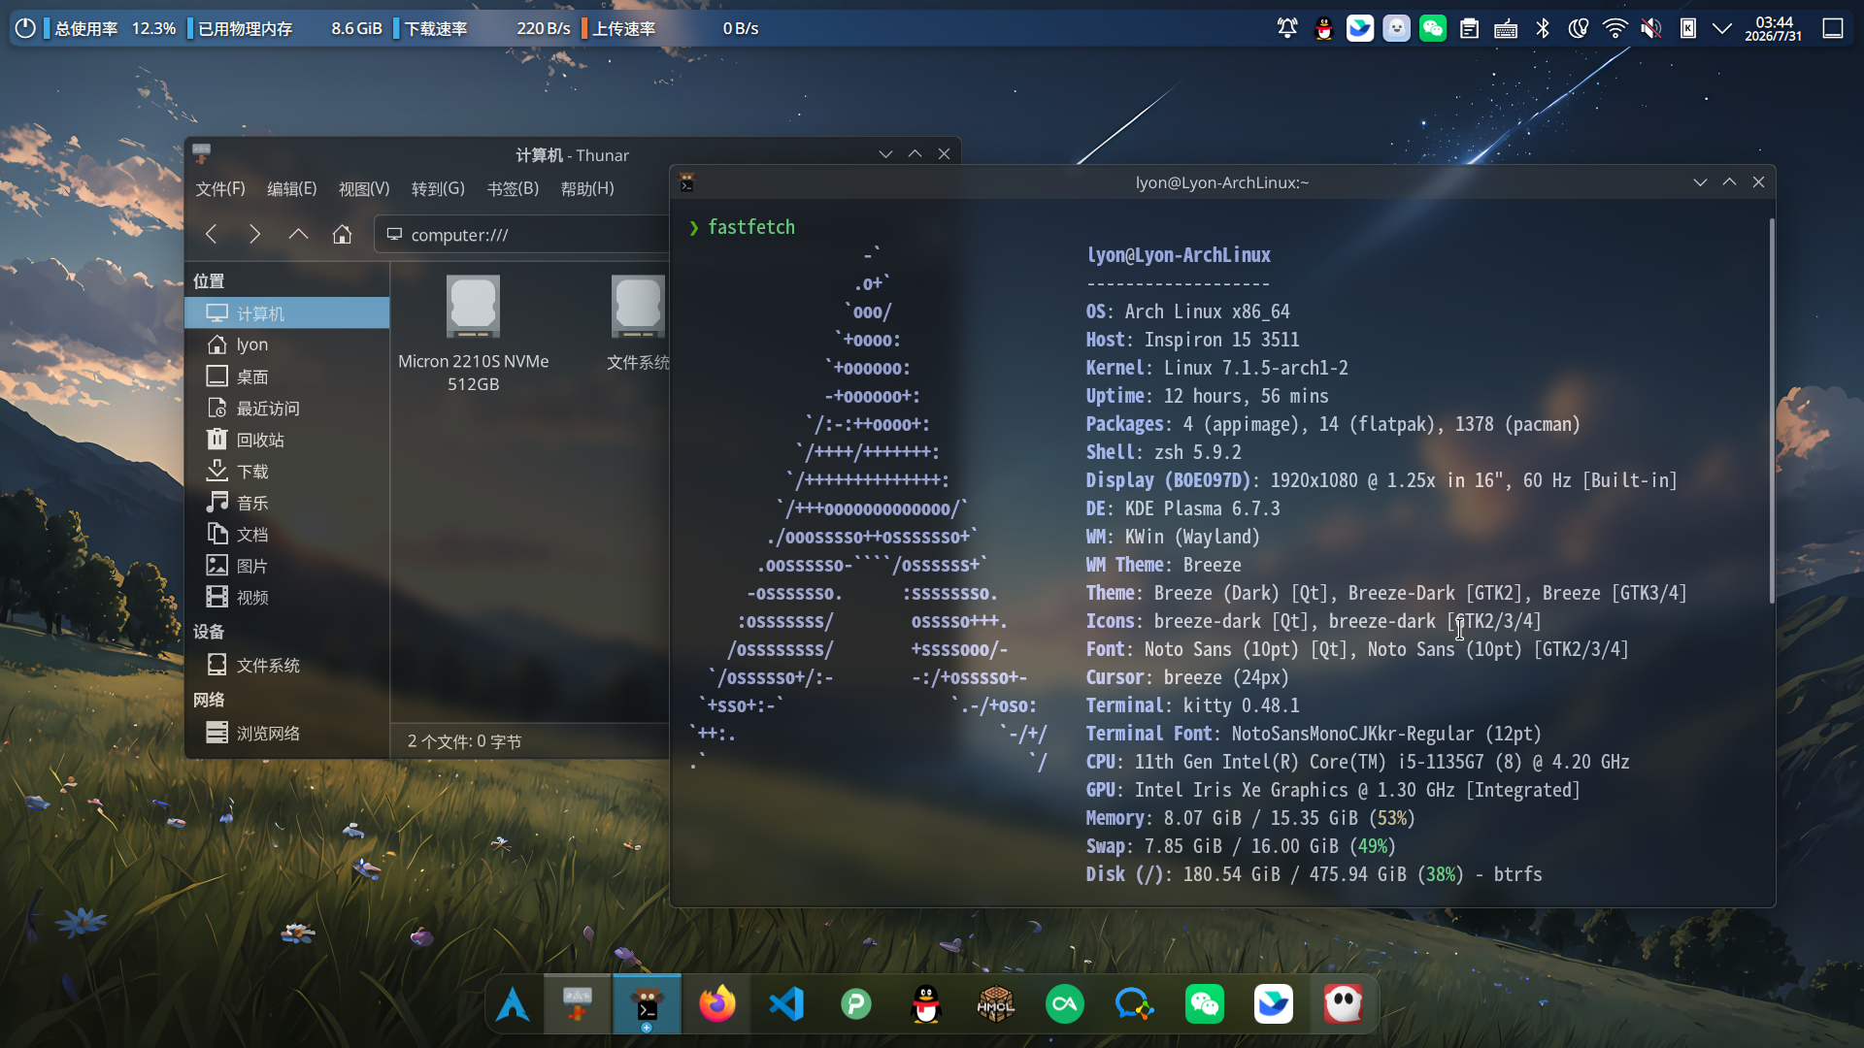The width and height of the screenshot is (1864, 1048).
Task: Open Thunar 编辑(E) menu
Action: click(292, 188)
